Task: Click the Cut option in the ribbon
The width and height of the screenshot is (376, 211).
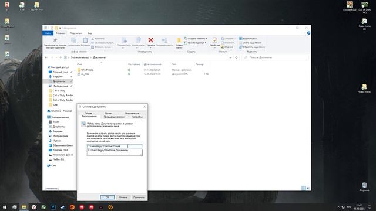Action: 98,39
